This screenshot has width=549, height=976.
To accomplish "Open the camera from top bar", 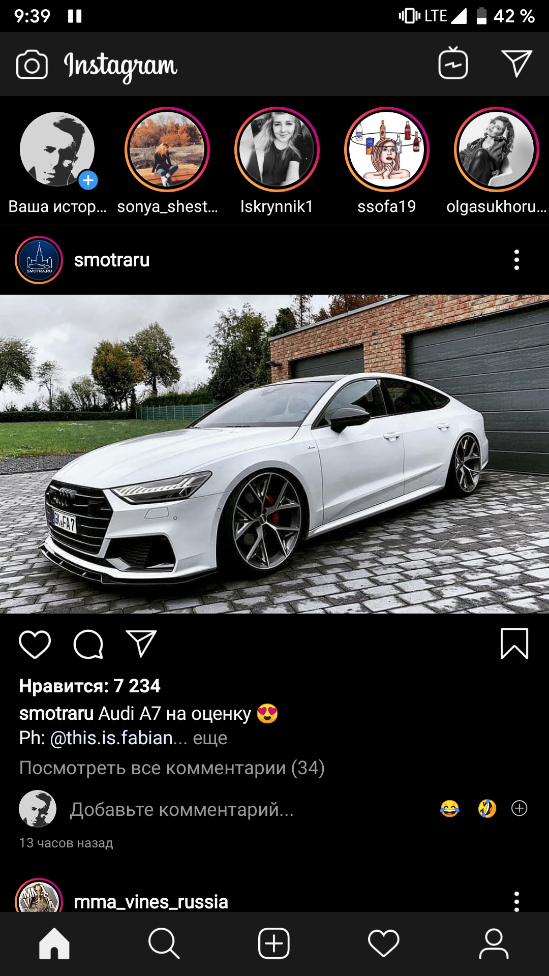I will (x=32, y=65).
